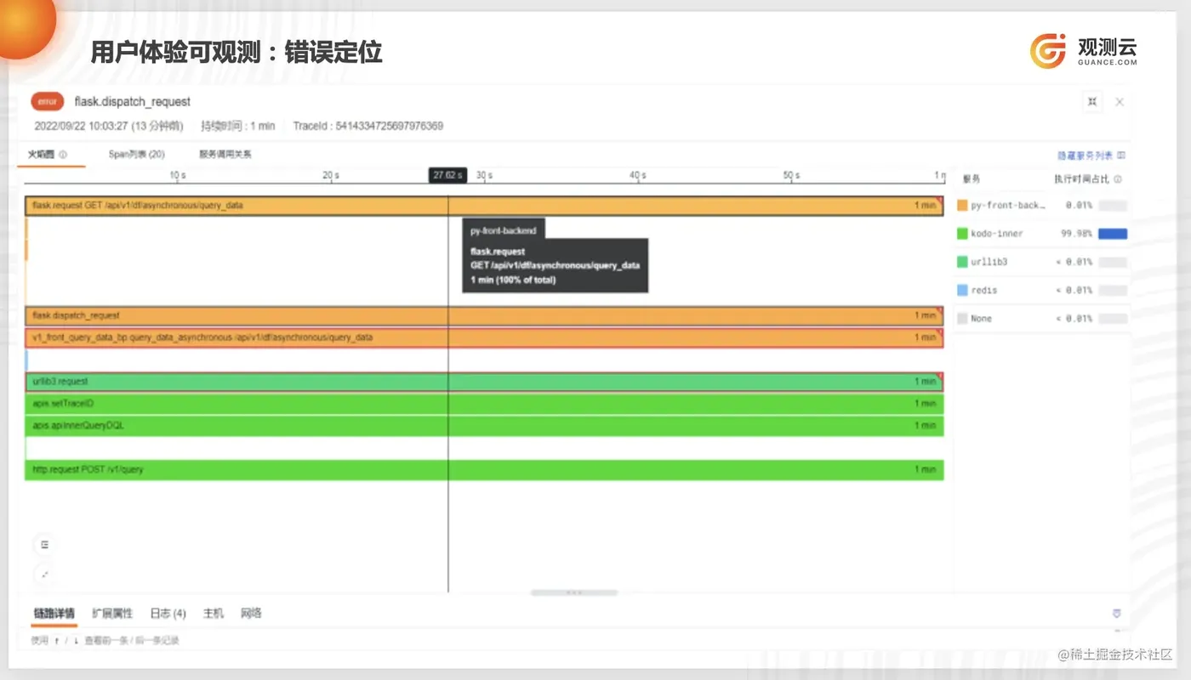
Task: Click the info icon beside the 火焰图 tab
Action: (63, 155)
